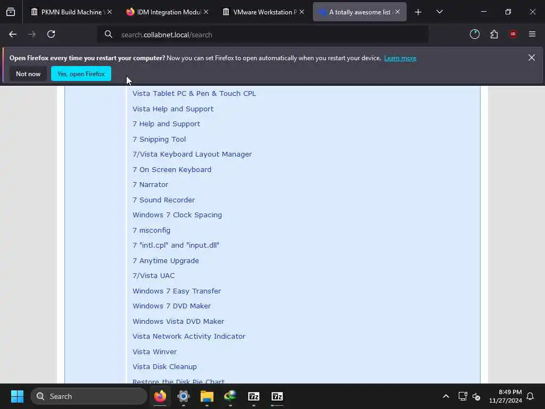Screen dimensions: 545x409
Task: Open the gear settings app in taskbar
Action: pyautogui.click(x=184, y=396)
